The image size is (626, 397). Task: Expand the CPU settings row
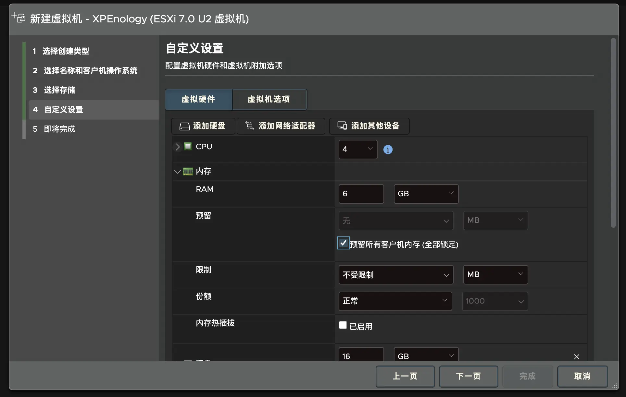click(x=177, y=147)
